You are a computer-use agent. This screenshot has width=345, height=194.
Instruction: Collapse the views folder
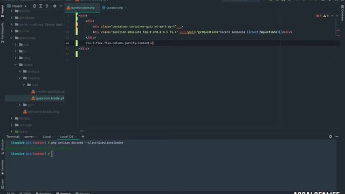pyautogui.click(x=16, y=65)
